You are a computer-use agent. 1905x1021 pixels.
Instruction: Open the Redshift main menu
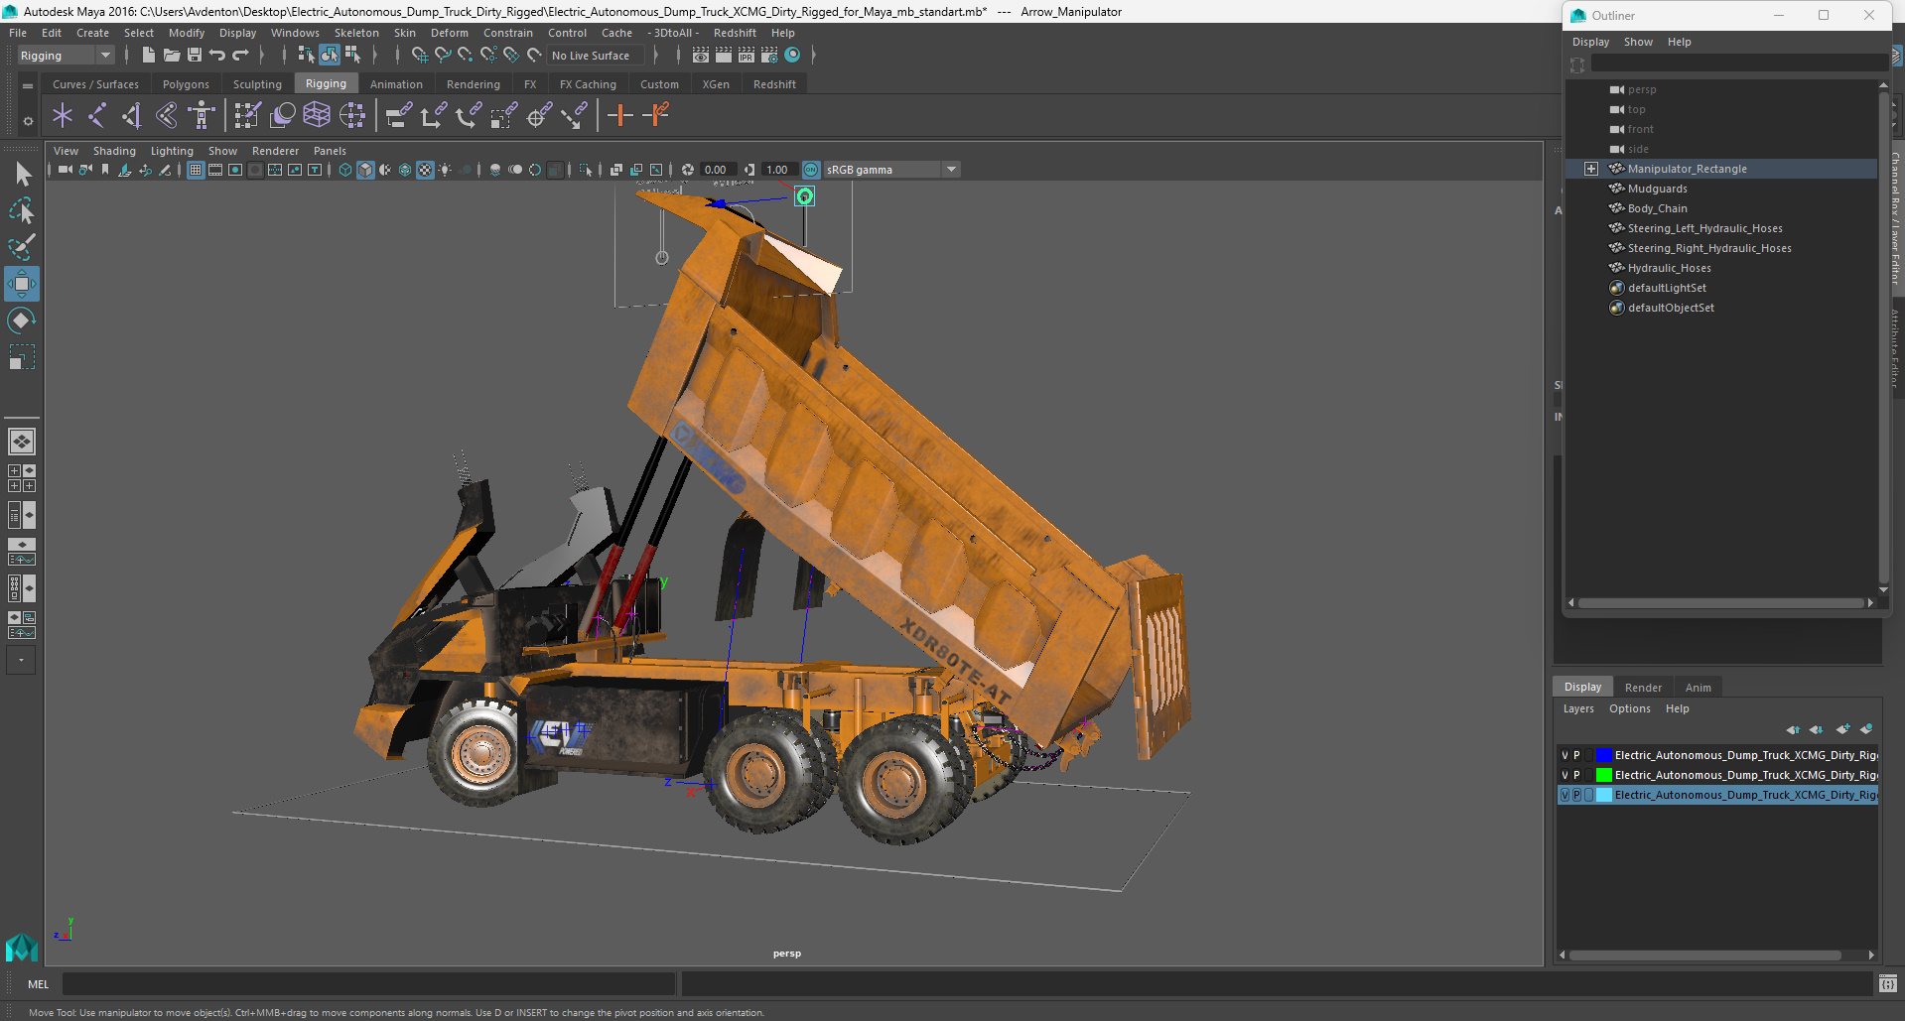pyautogui.click(x=735, y=33)
